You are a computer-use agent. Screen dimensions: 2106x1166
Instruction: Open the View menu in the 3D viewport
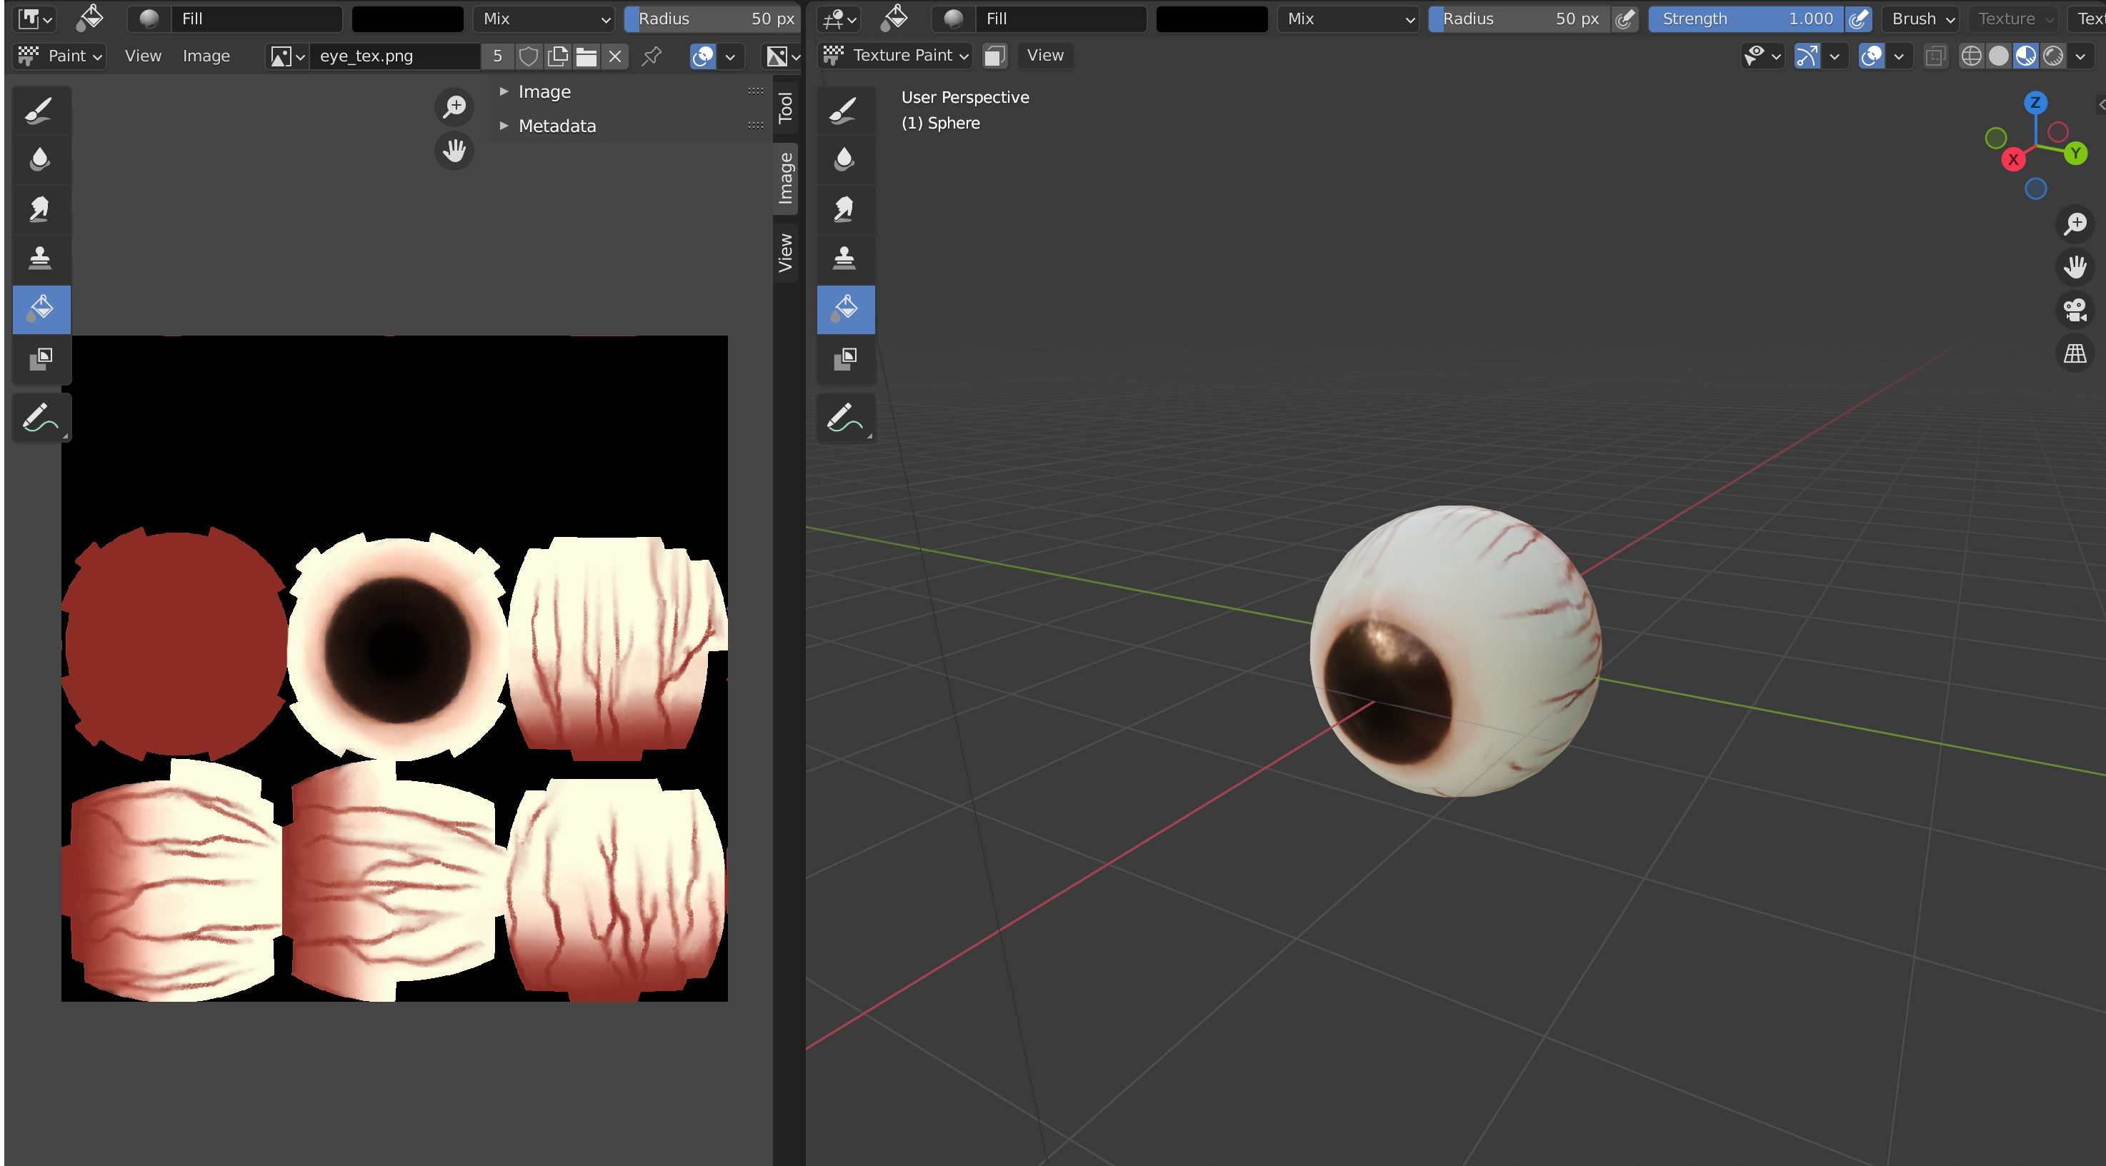[1045, 56]
